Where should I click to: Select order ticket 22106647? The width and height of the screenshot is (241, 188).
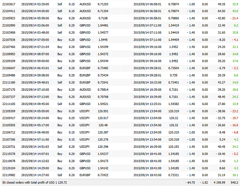9,68
